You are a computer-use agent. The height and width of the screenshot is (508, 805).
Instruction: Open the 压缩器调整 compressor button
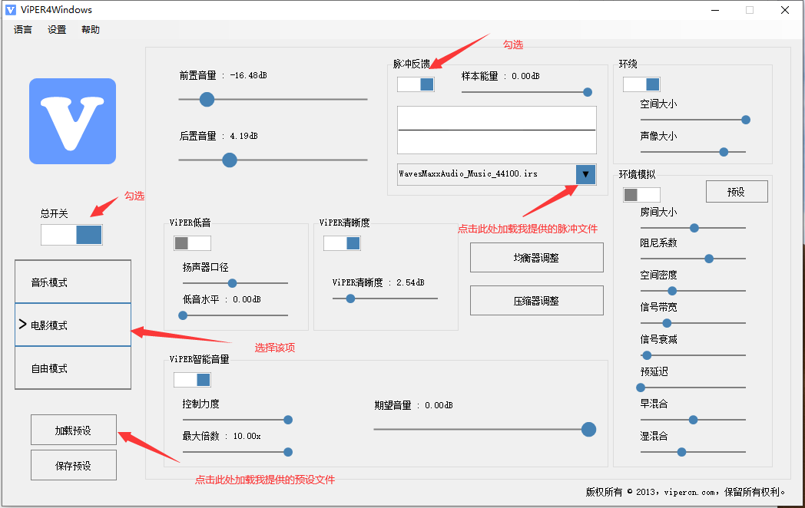point(536,301)
